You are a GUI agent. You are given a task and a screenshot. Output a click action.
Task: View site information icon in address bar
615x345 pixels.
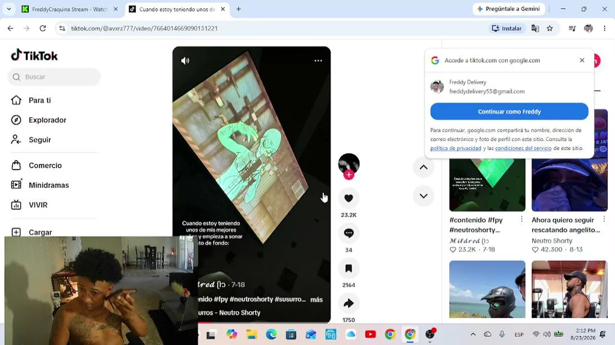[62, 28]
